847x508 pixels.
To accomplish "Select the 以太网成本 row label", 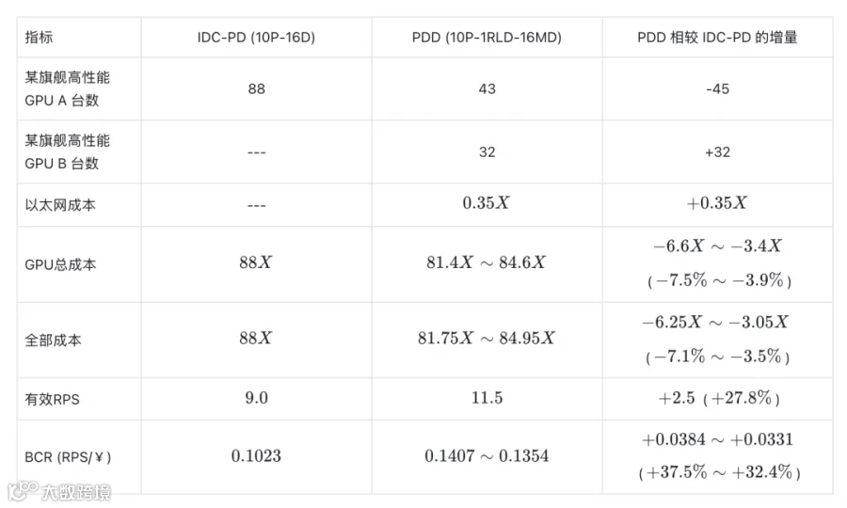I will [60, 205].
